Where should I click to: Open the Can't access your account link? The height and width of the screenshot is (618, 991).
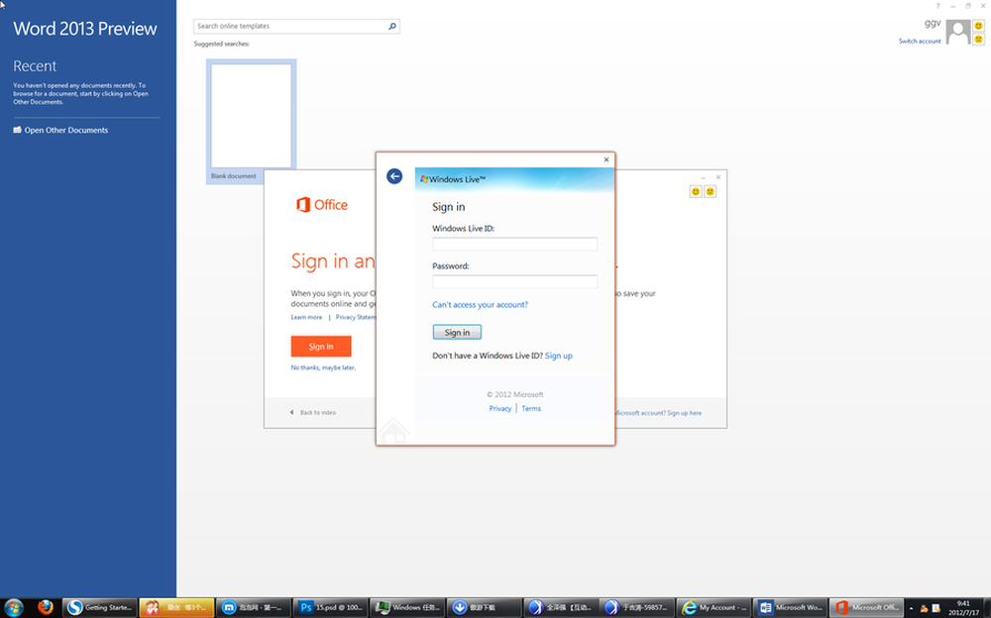coord(480,305)
